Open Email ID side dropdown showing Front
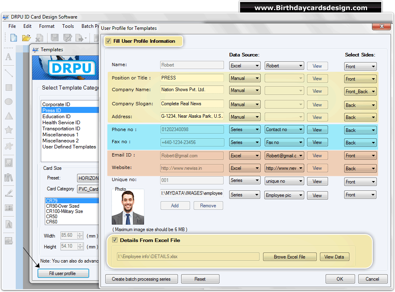The height and width of the screenshot is (292, 395). click(360, 156)
